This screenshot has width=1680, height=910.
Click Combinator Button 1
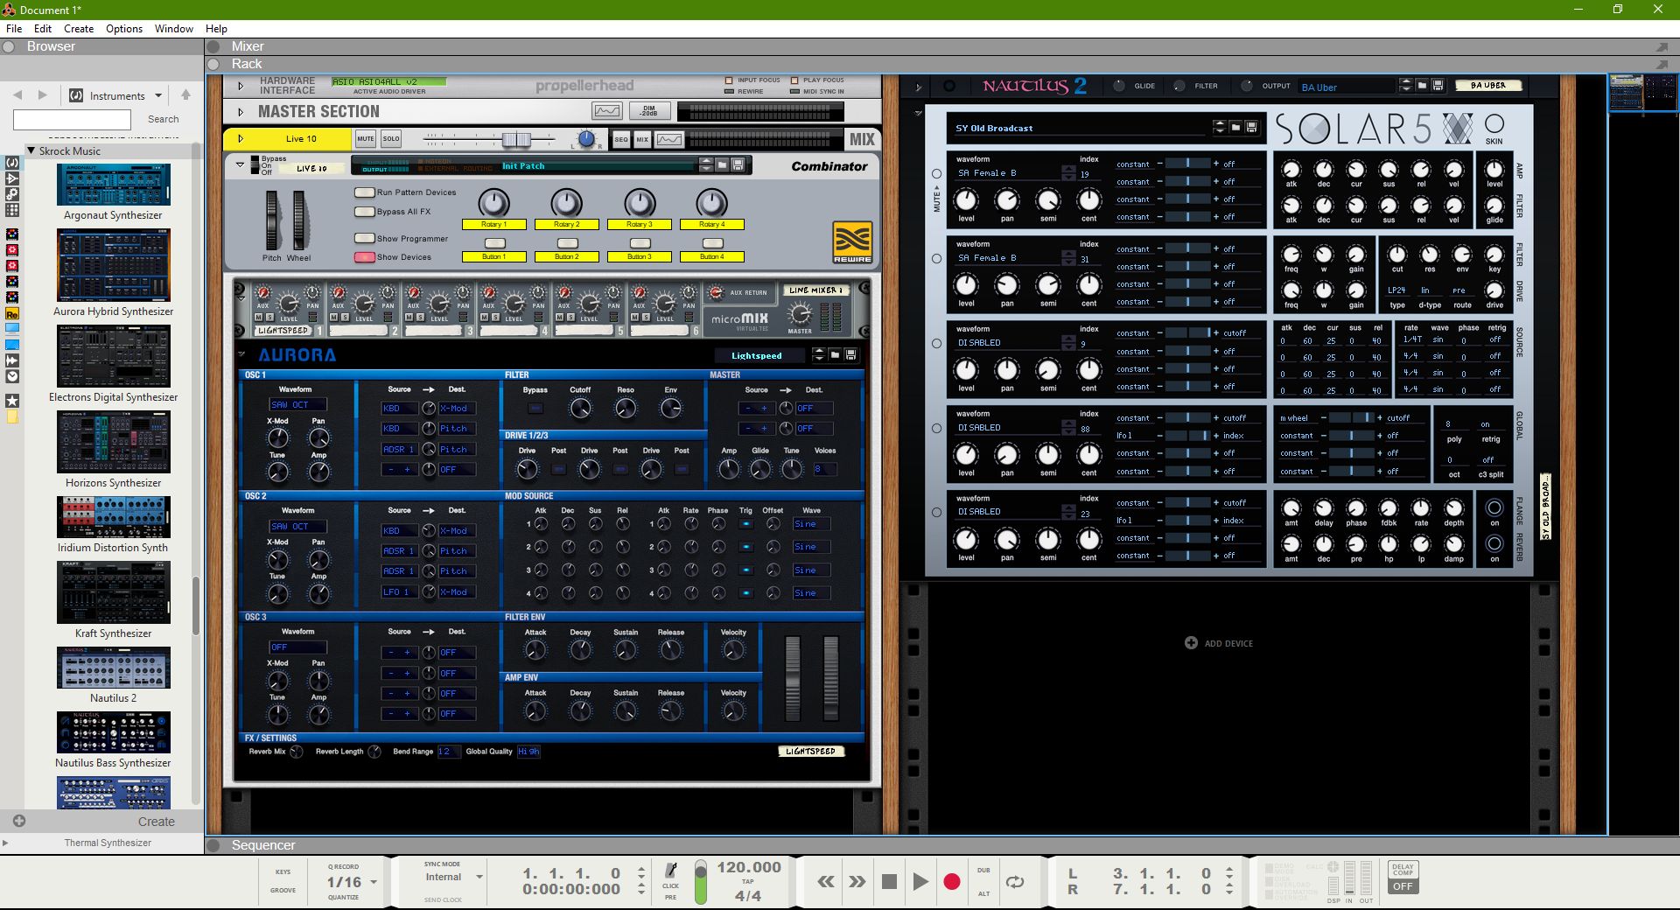point(494,243)
